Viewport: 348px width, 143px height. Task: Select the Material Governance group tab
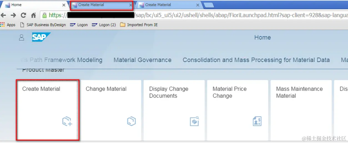142,60
